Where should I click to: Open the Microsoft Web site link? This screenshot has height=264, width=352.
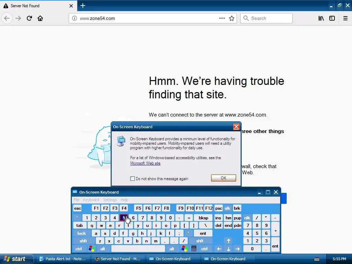(145, 163)
